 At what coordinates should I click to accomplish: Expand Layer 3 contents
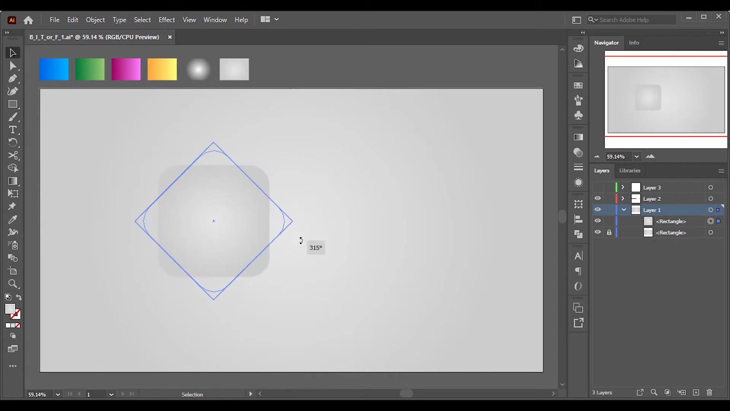point(623,187)
